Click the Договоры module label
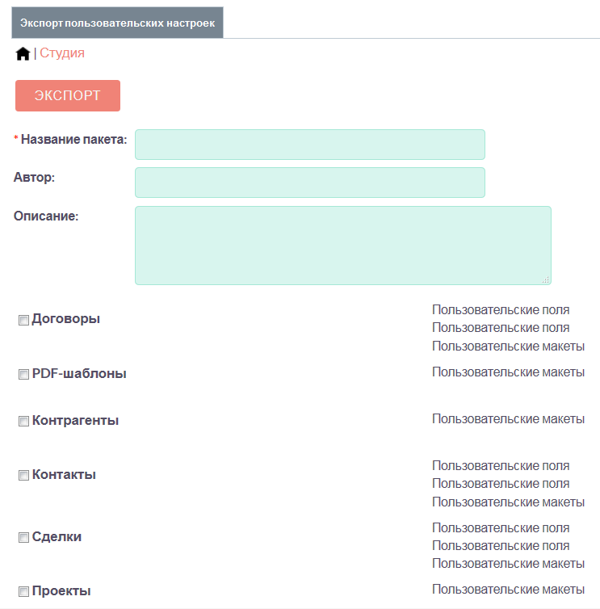 tap(66, 319)
